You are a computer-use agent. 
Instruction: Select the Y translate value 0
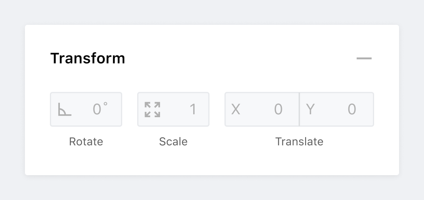pos(352,109)
